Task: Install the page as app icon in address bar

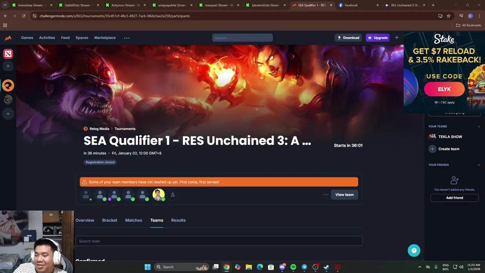Action: coord(440,16)
